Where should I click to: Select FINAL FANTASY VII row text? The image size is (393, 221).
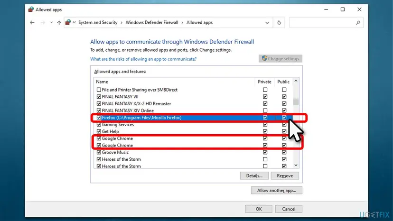tap(120, 97)
